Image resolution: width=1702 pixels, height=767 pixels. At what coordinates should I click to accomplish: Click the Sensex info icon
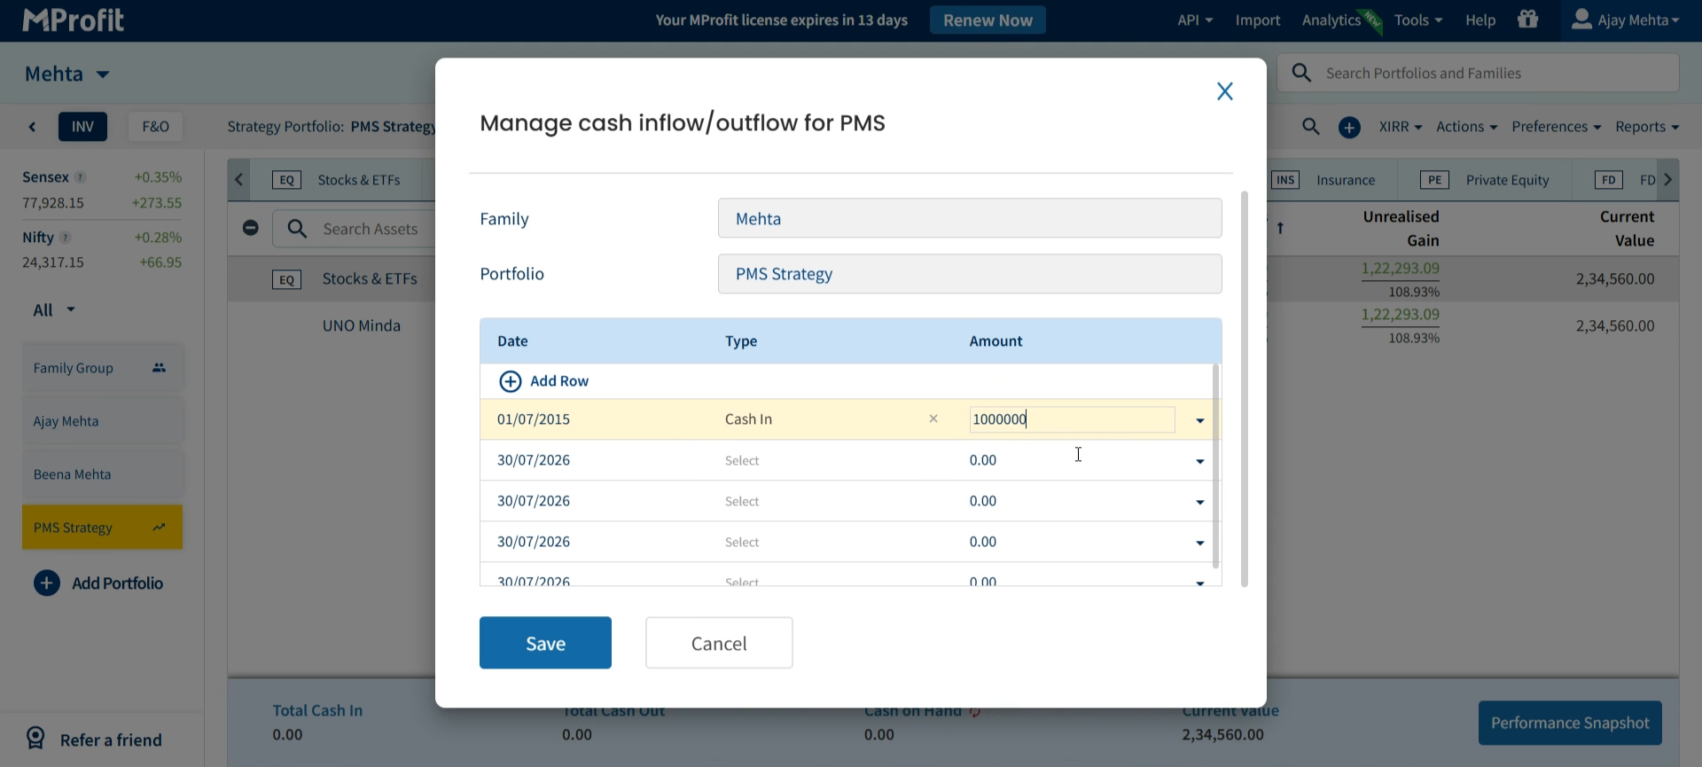80,177
